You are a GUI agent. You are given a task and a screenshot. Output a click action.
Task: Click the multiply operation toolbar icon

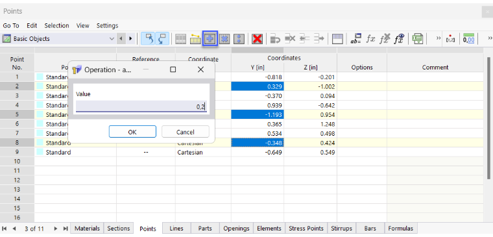(224, 39)
